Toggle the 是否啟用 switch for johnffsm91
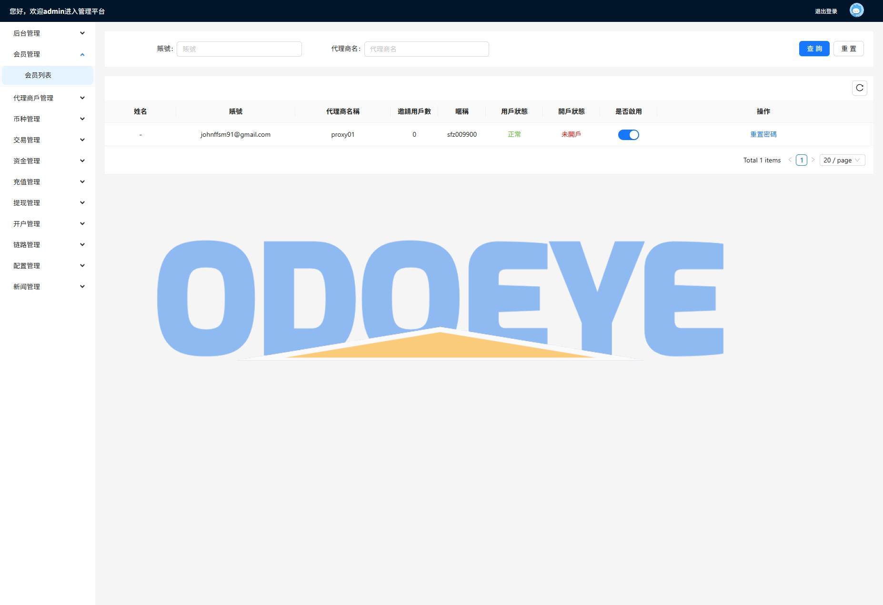This screenshot has height=605, width=883. coord(628,135)
